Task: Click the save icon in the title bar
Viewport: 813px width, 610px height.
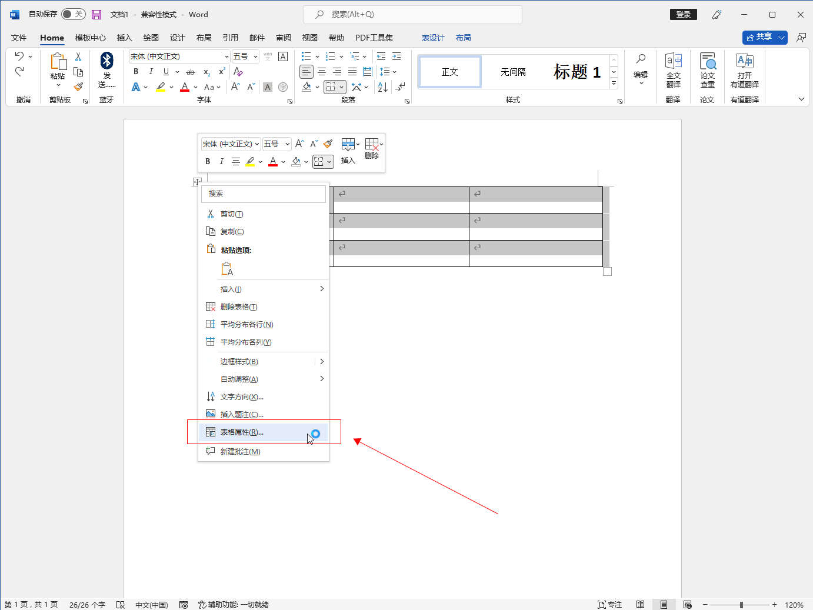Action: tap(96, 14)
